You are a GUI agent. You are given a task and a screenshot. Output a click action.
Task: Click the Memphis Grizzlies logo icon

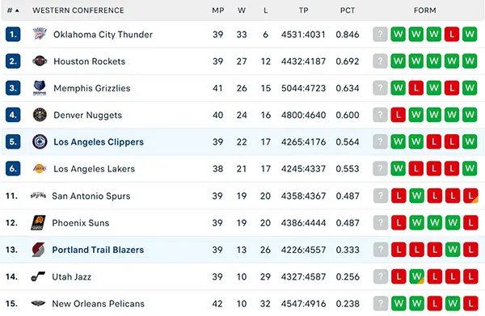tap(40, 88)
